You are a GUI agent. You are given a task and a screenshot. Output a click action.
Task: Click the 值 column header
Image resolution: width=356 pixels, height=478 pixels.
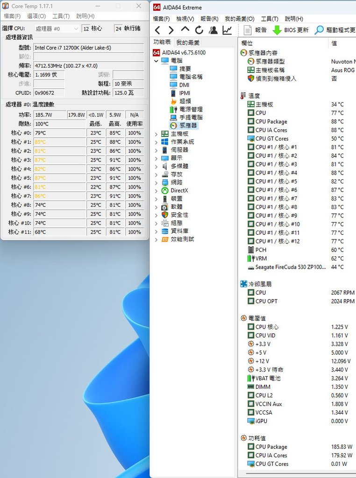[x=342, y=43]
